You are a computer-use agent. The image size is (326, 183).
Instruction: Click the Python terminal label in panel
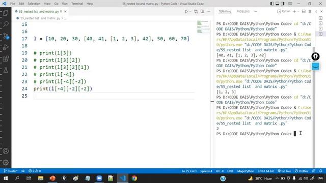284,11
